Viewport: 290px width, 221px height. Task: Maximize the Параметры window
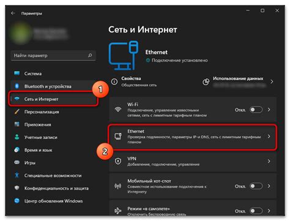[x=262, y=10]
